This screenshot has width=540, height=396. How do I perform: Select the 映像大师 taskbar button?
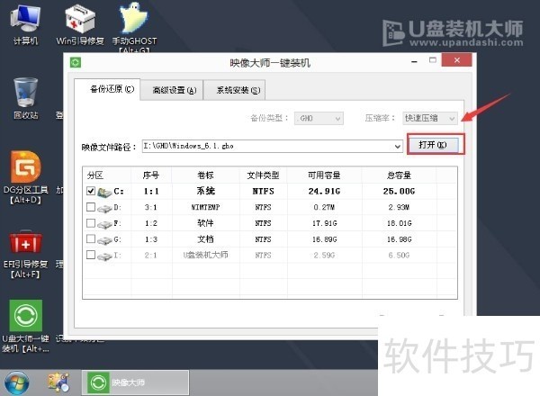pos(135,382)
